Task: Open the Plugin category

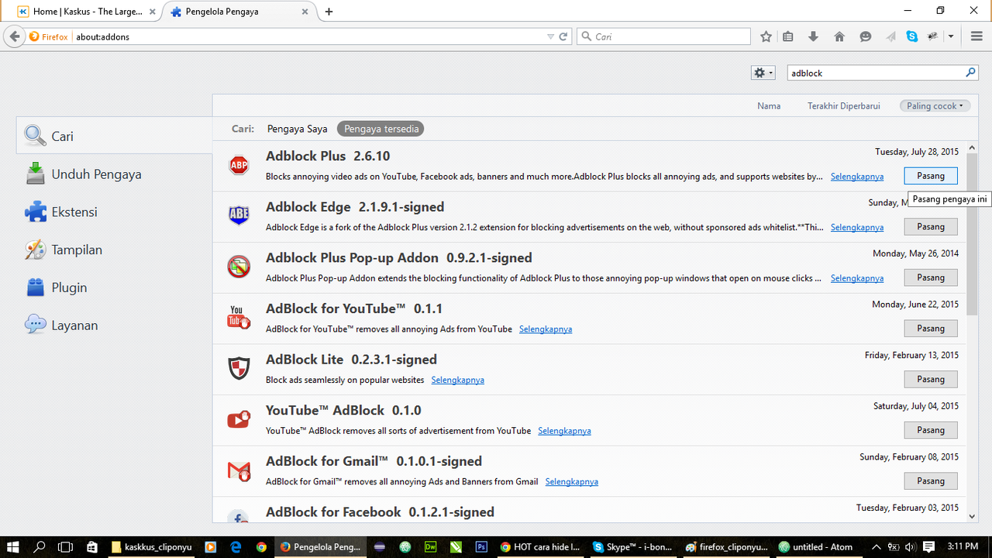Action: pos(114,288)
